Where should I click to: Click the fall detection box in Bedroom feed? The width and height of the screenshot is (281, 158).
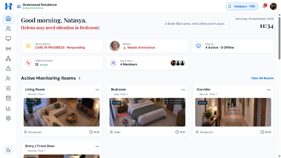point(131,120)
